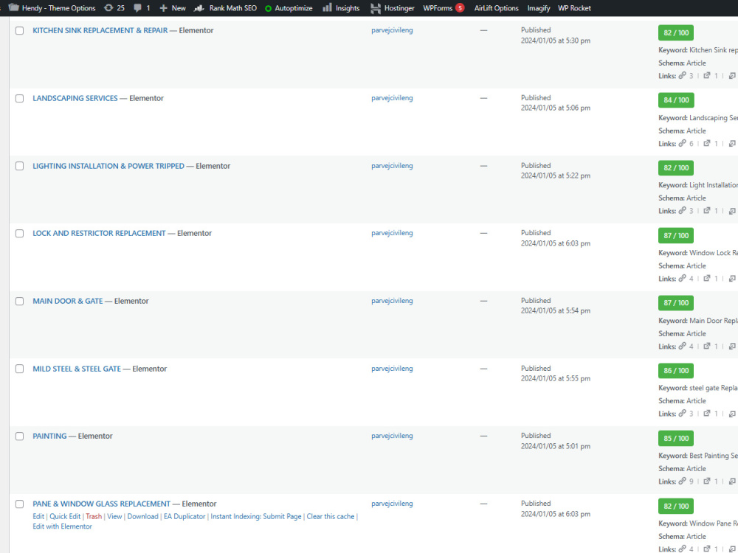Open the Painting page title link
Viewport: 738px width, 553px height.
[49, 436]
